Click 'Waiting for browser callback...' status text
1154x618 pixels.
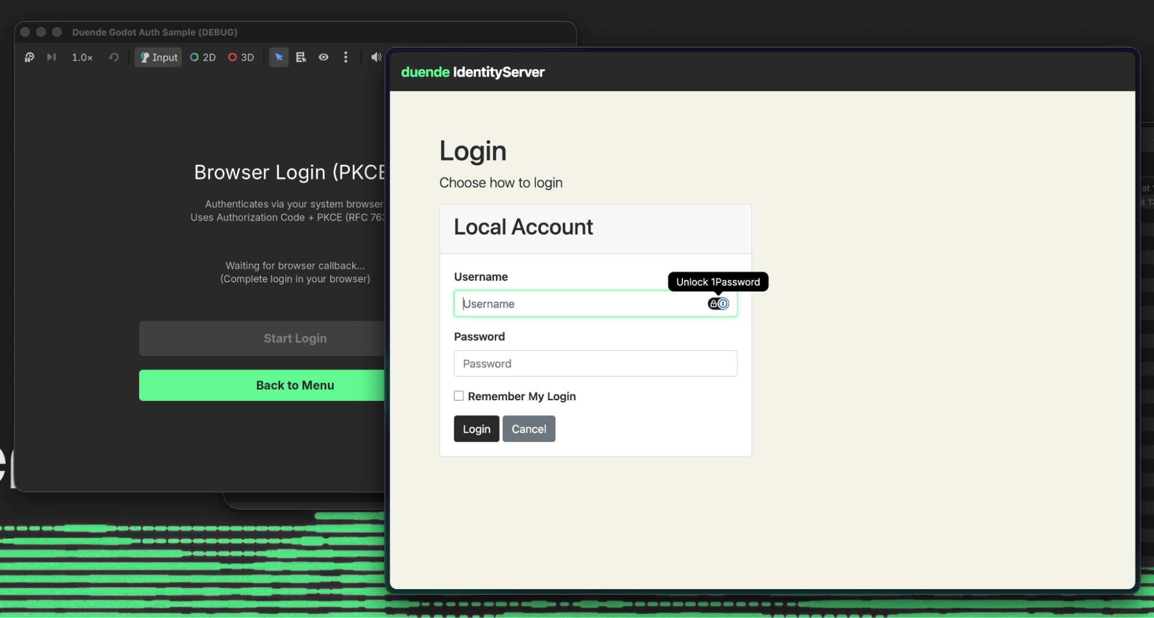coord(295,266)
